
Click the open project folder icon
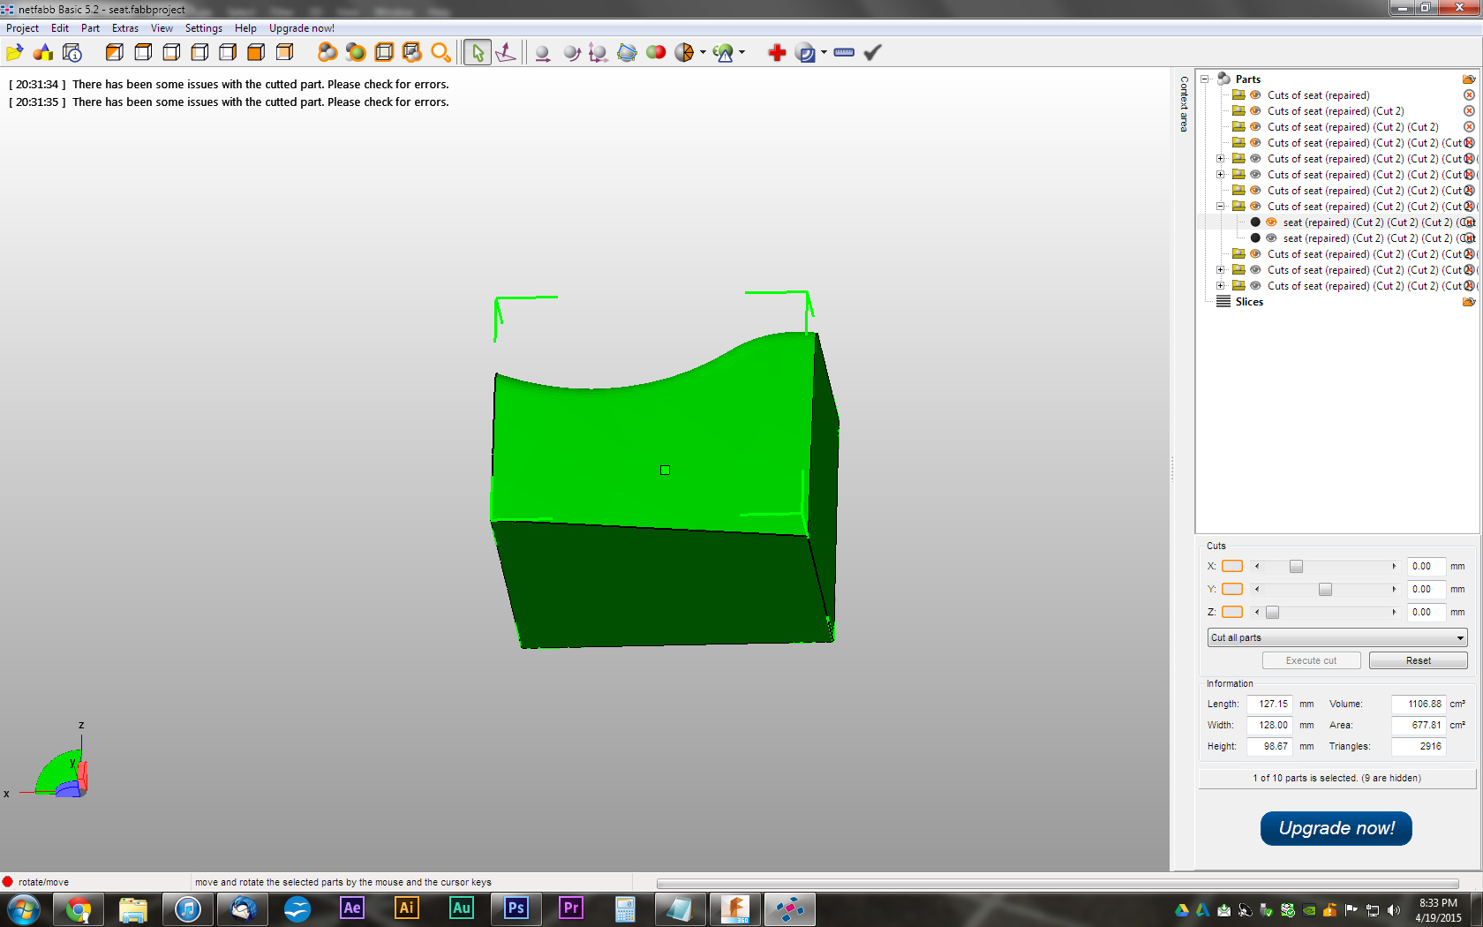pos(14,53)
